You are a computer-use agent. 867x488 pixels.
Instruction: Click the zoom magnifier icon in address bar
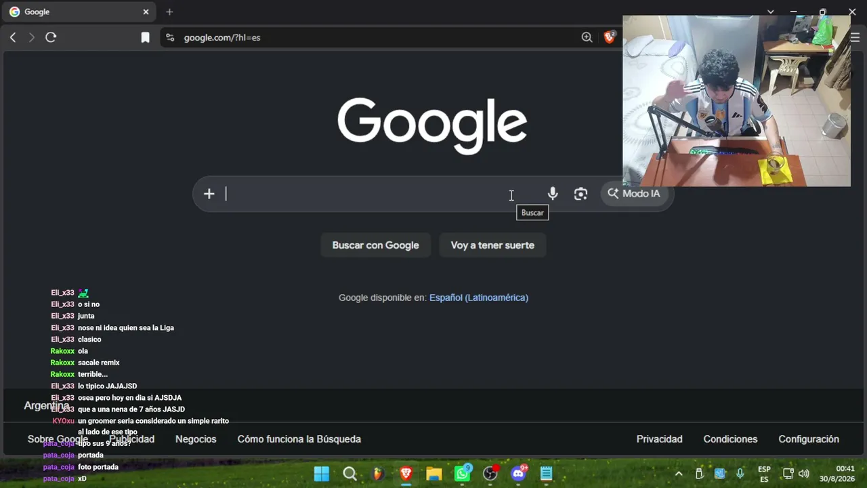point(587,37)
